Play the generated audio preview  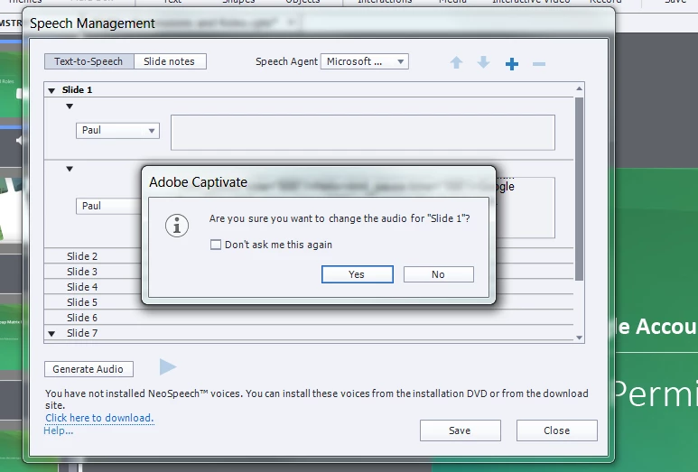(168, 367)
